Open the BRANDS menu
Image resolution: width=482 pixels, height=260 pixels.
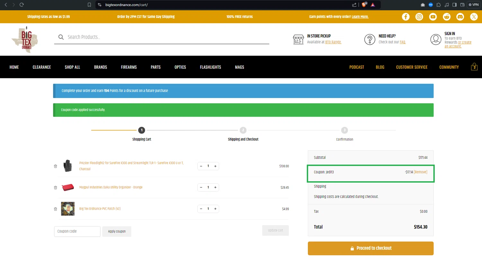(101, 67)
